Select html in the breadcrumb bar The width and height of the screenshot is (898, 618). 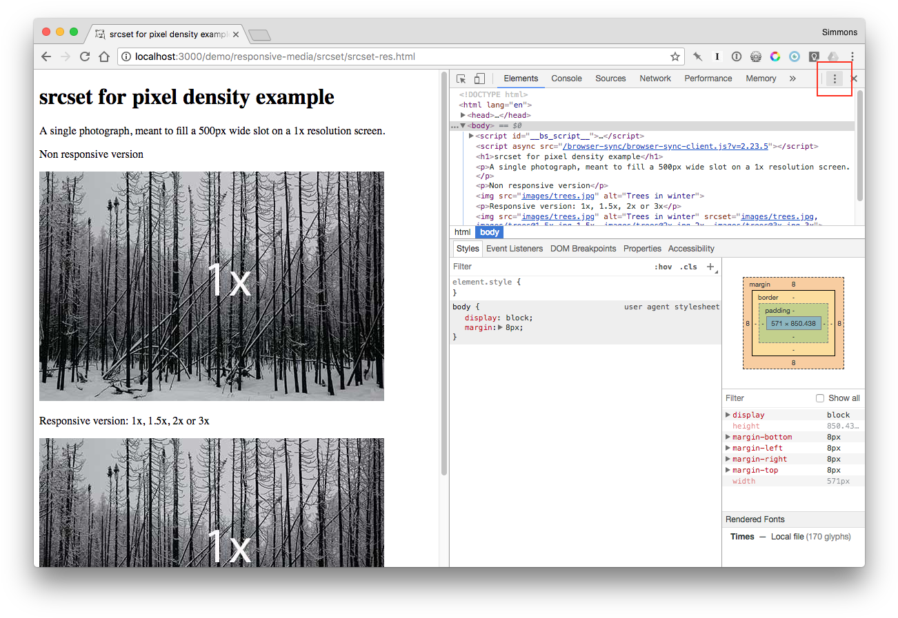pos(462,232)
